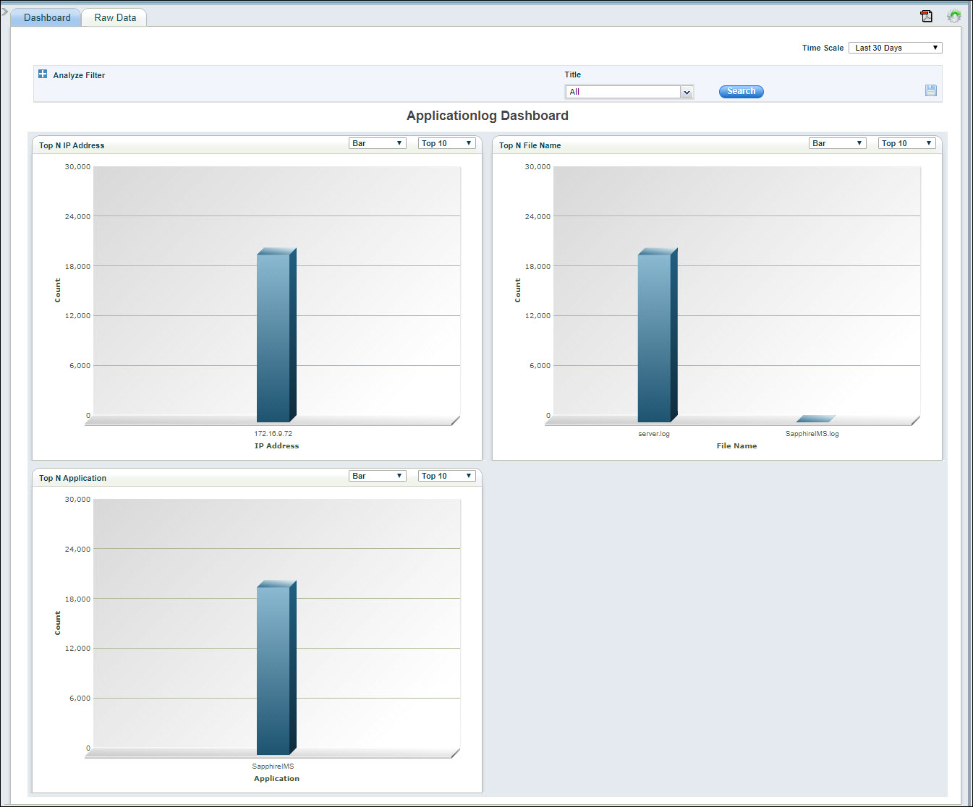
Task: Click the 172.16.9.72 bar in chart
Action: (x=274, y=336)
